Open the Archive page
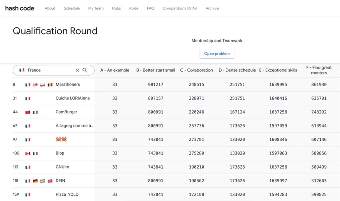This screenshot has width=340, height=201. point(212,8)
